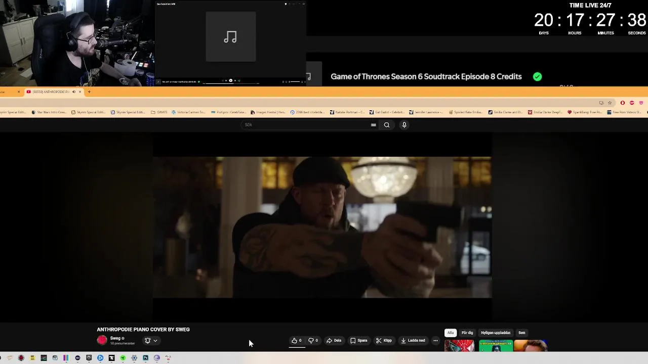Screen dimensions: 648x364
Task: Dislike the ANTHROPODIE video
Action: (313, 341)
